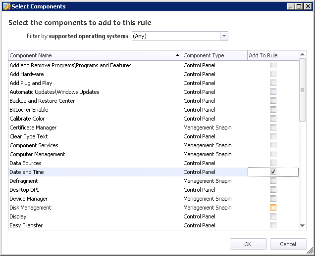Check the Easy Transfer checkbox

click(x=273, y=225)
